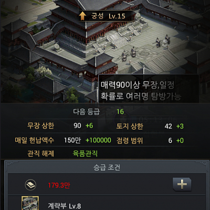The width and height of the screenshot is (210, 210).
Task: Select the 궁성 Lv.15 title banner
Action: pyautogui.click(x=107, y=16)
